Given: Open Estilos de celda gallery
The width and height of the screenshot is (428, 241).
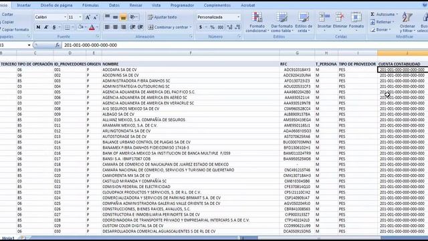Looking at the screenshot, I should point(304,22).
